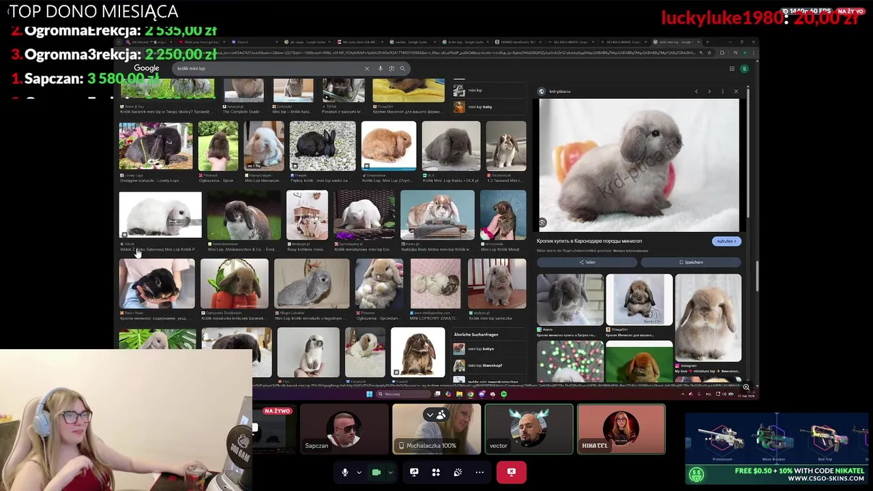Image resolution: width=873 pixels, height=491 pixels.
Task: Open File Explorer from the taskbar
Action: [459, 394]
